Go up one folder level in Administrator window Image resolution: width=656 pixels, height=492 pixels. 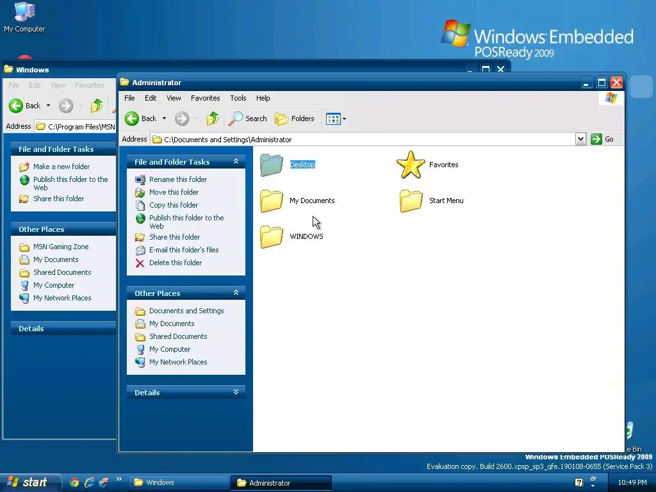(212, 119)
